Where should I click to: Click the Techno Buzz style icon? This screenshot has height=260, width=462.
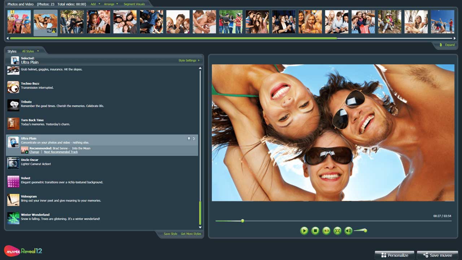point(13,87)
